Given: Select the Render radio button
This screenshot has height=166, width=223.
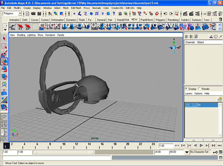Looking at the screenshot, I should (200, 89).
